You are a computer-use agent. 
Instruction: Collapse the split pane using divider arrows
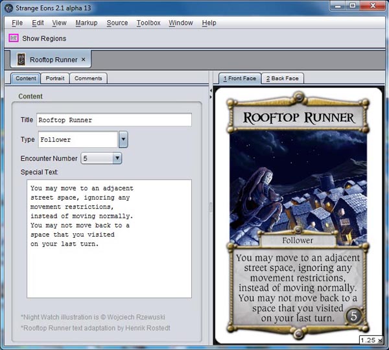(211, 94)
